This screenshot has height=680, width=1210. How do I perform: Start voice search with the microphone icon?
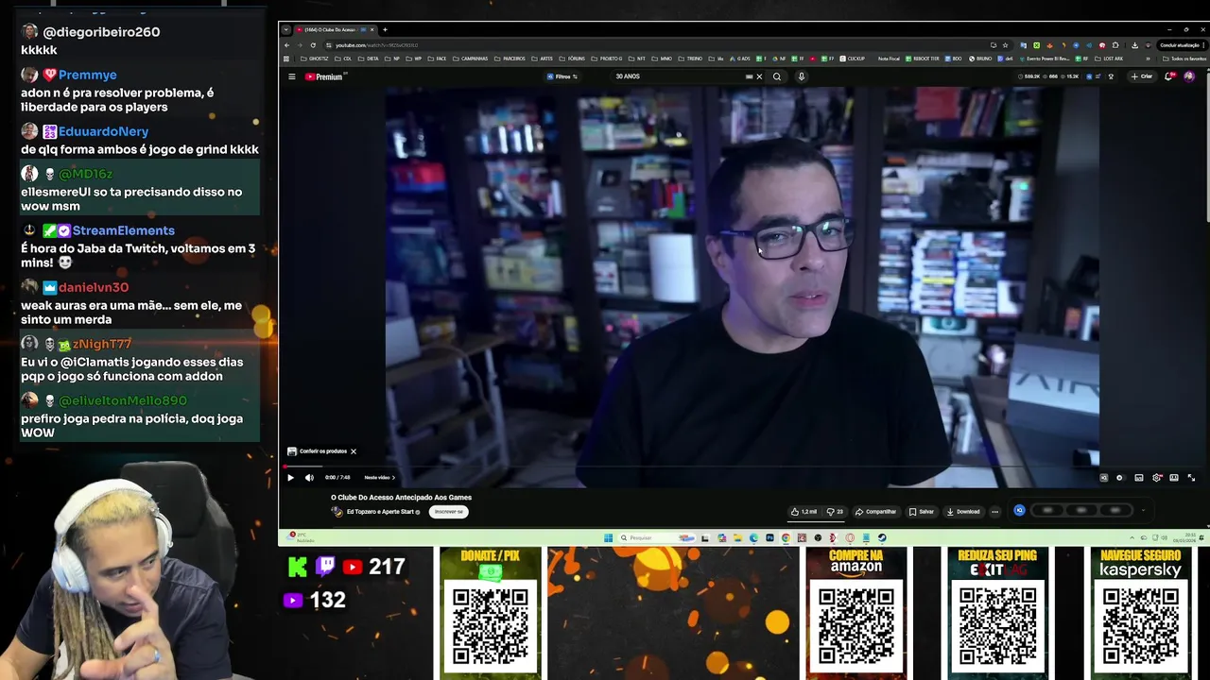click(801, 76)
